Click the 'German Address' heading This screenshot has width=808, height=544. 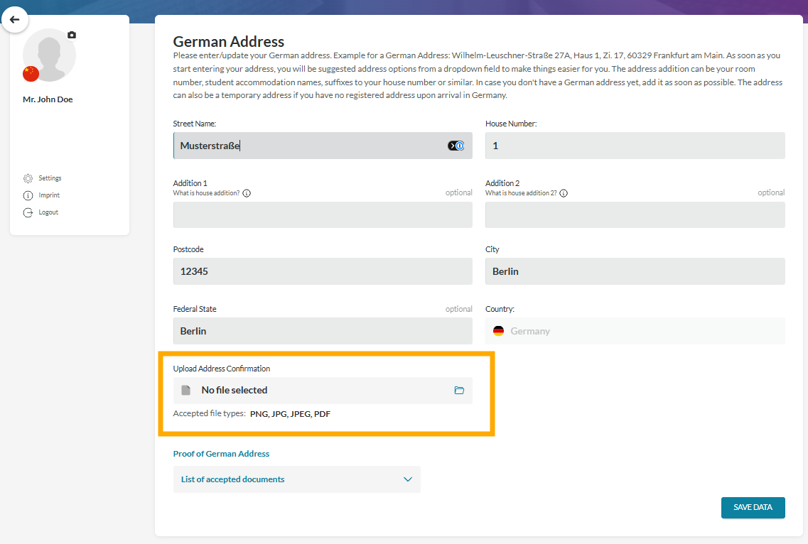tap(229, 41)
